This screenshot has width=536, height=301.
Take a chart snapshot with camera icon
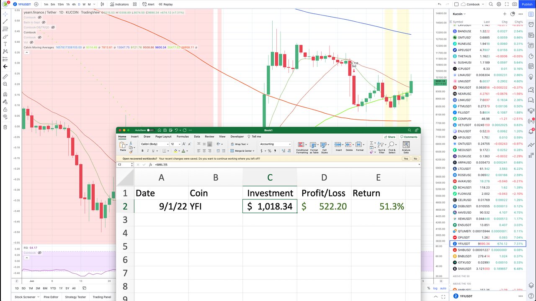514,4
